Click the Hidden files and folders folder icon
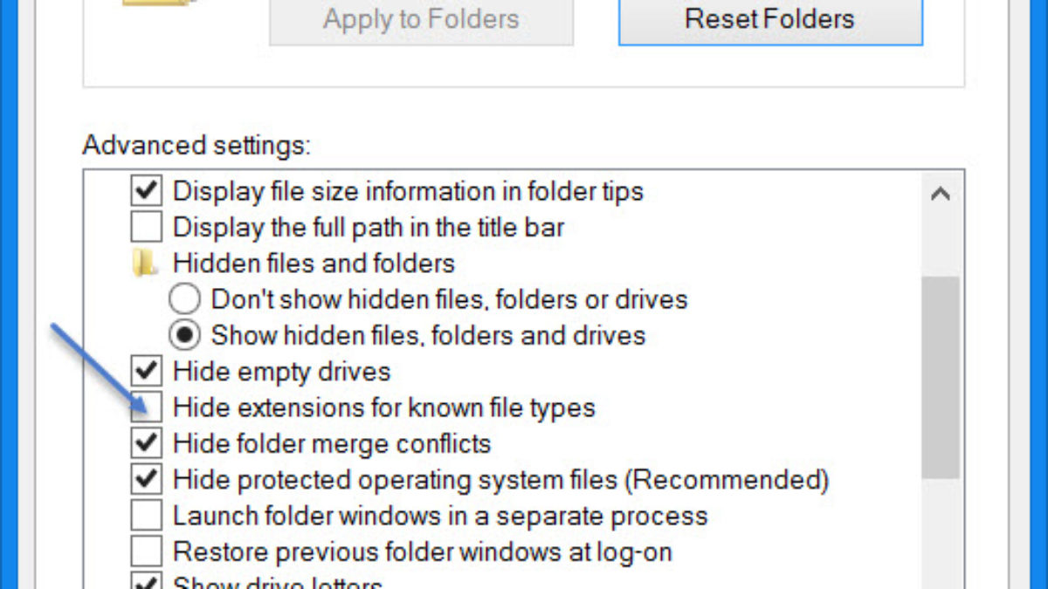1048x589 pixels. click(145, 264)
